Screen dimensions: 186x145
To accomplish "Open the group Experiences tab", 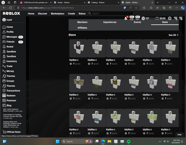I will point(110,22).
